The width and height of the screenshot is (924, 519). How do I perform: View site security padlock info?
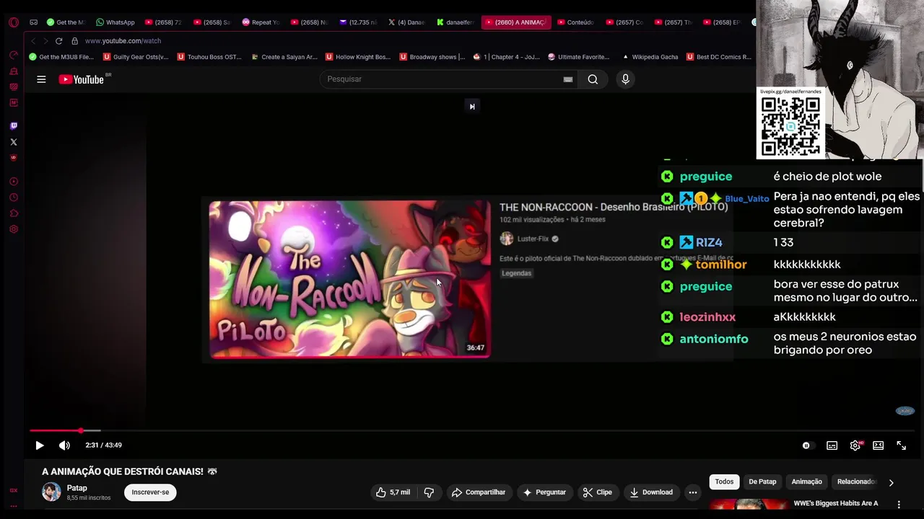click(x=74, y=41)
